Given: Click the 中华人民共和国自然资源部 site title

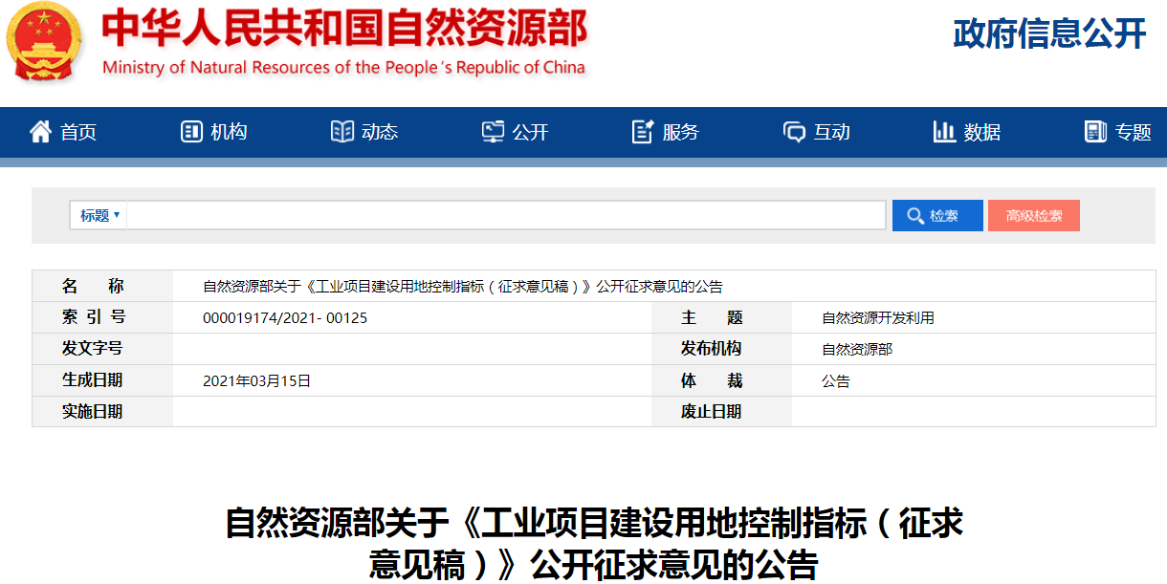Looking at the screenshot, I should [x=344, y=30].
